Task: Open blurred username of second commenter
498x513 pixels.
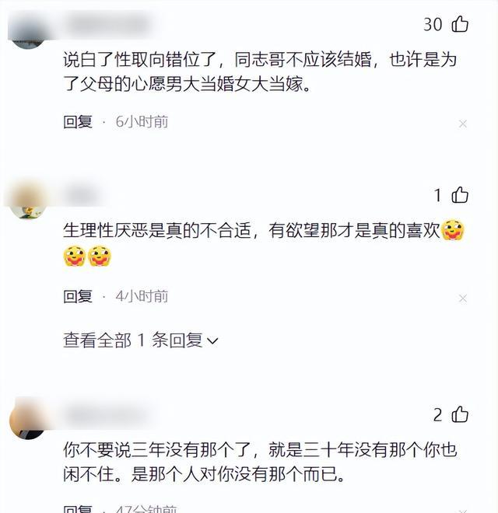Action: [x=82, y=195]
